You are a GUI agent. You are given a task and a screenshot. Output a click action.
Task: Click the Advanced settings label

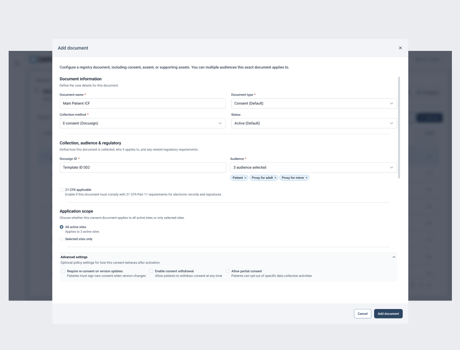click(74, 257)
